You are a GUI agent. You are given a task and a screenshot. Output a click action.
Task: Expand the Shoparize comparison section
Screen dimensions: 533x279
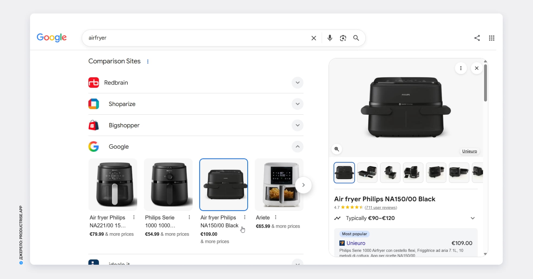click(298, 104)
